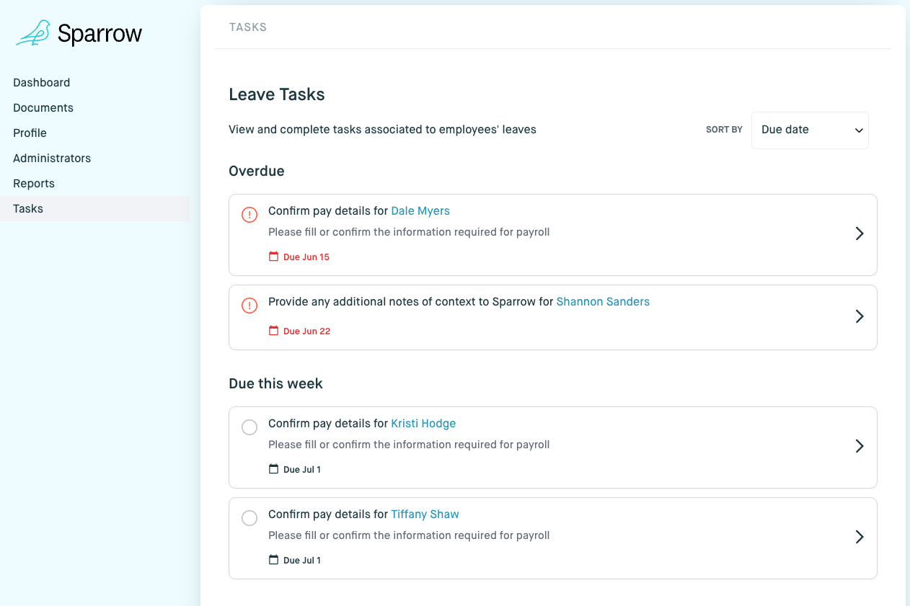Image resolution: width=910 pixels, height=606 pixels.
Task: Open Kristi Hodge task via right chevron
Action: 859,446
